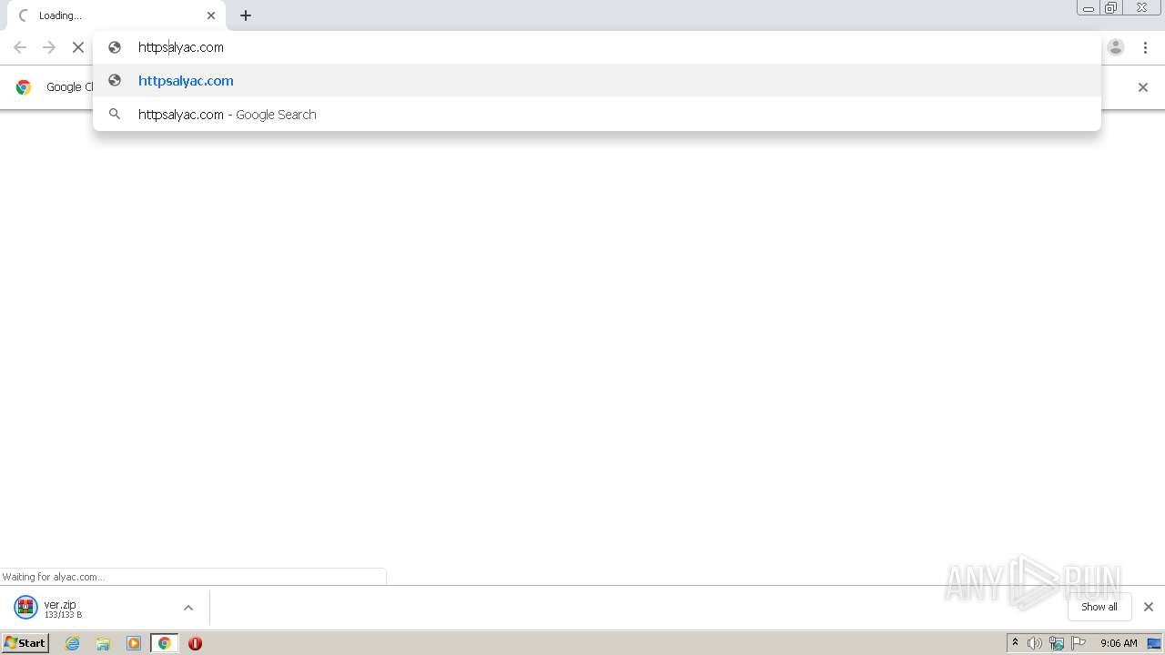Viewport: 1165px width, 655px height.
Task: Open volume control in tray
Action: (x=1035, y=643)
